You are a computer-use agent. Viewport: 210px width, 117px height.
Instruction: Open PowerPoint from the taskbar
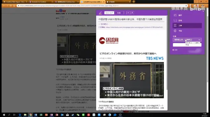pyautogui.click(x=46, y=115)
